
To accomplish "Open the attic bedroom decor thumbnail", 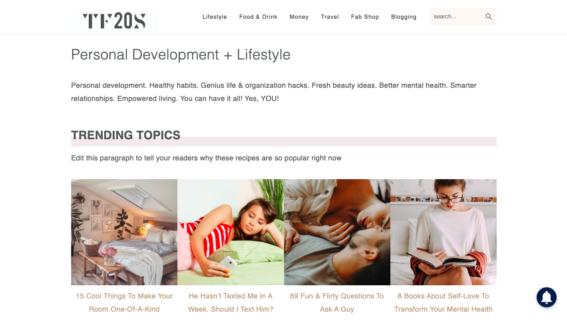I will point(124,232).
